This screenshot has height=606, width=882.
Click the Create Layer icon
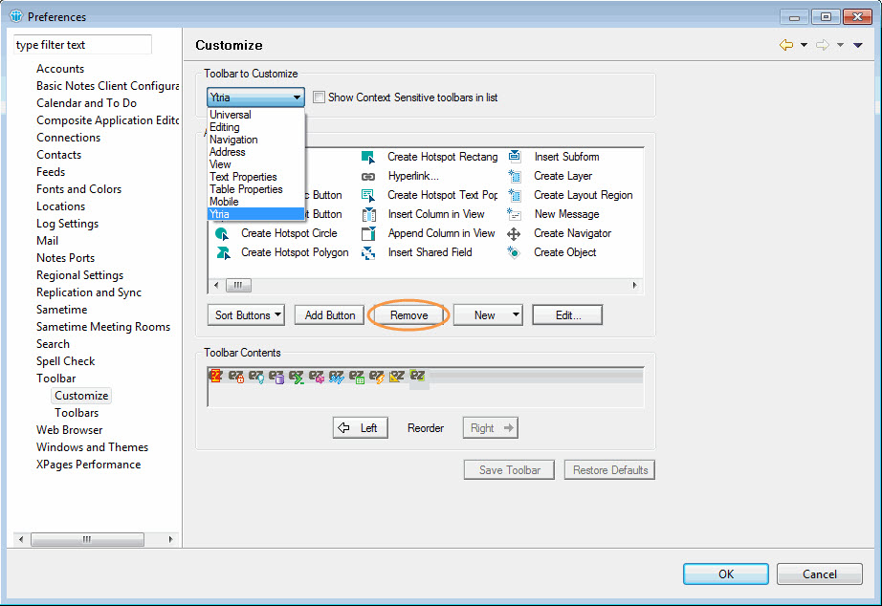point(514,176)
